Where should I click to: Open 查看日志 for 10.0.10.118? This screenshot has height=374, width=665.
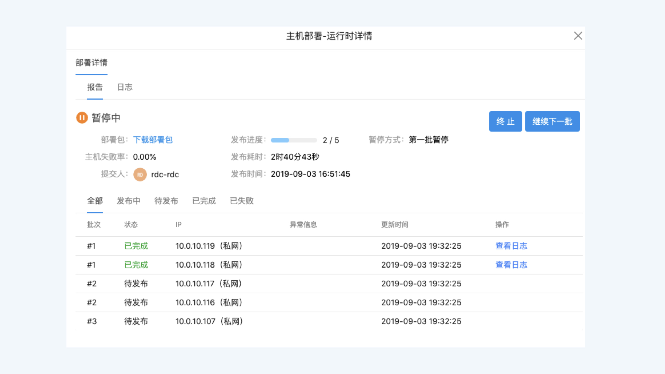(511, 265)
